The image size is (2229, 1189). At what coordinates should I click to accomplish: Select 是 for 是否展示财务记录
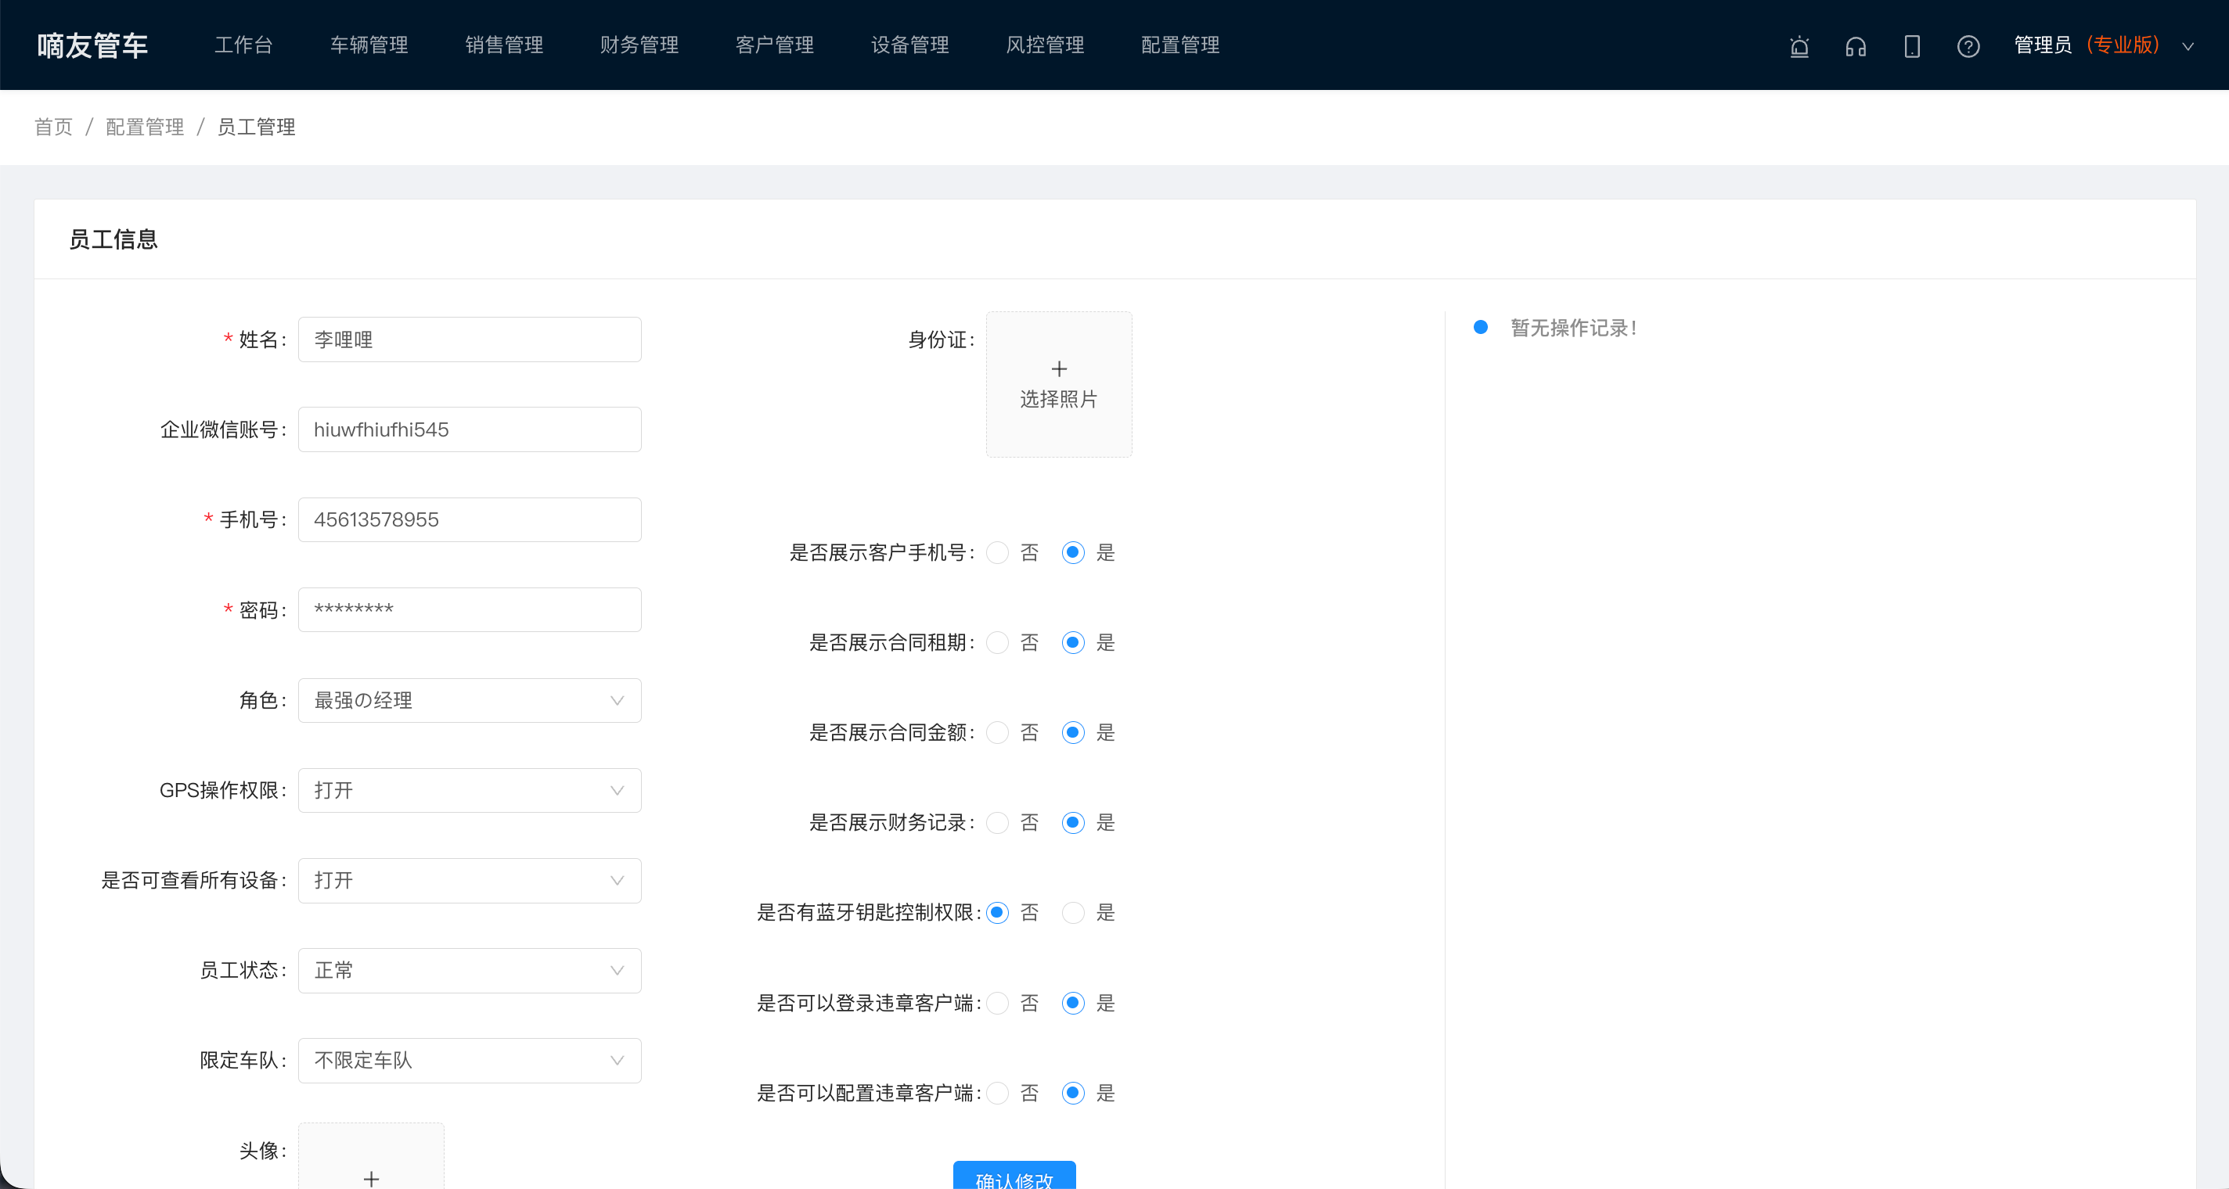click(x=1073, y=822)
